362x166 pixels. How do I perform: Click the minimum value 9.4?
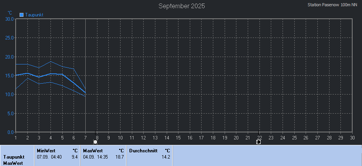point(75,157)
